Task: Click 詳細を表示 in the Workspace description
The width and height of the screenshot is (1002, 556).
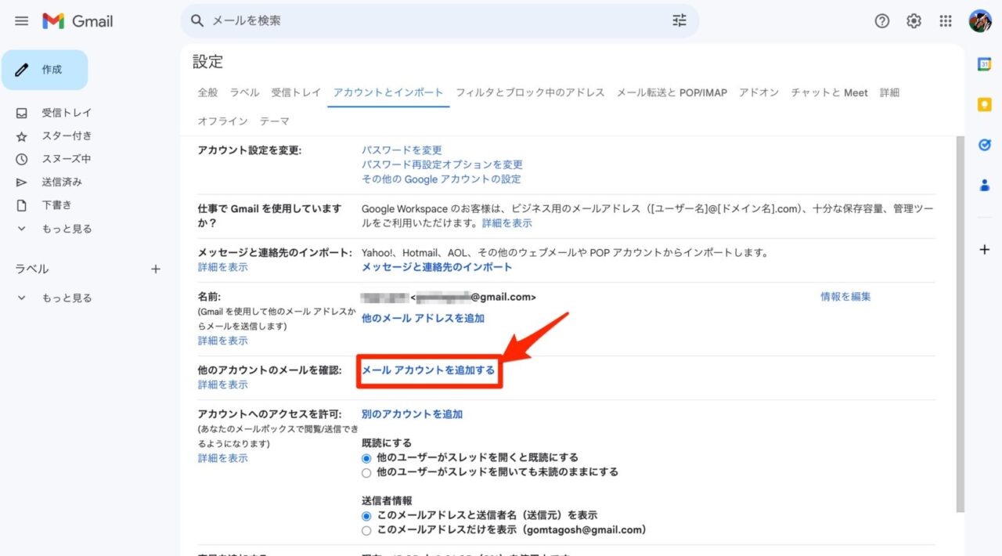Action: 507,223
